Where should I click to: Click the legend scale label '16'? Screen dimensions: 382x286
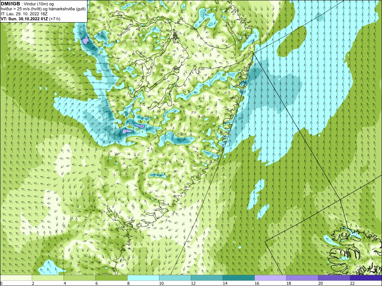point(257,283)
